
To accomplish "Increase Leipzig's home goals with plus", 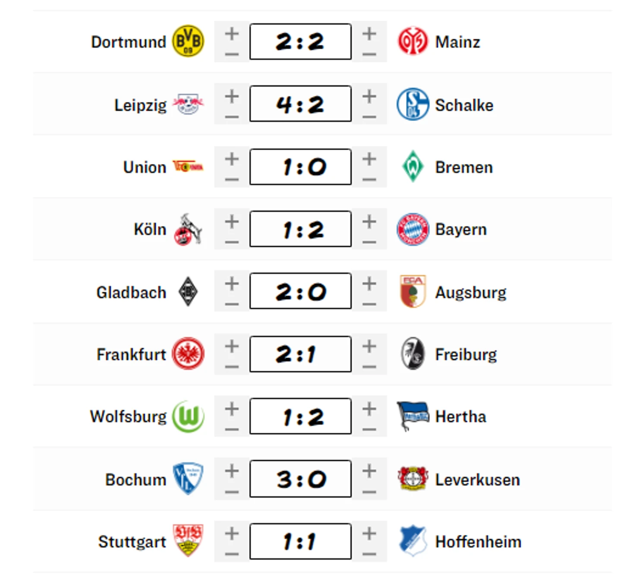I will pyautogui.click(x=232, y=96).
